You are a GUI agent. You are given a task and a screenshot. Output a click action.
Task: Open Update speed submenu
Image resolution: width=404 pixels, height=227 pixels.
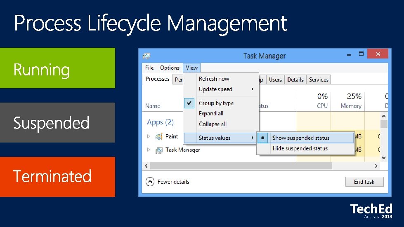(221, 89)
